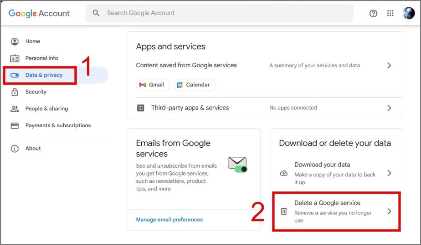The height and width of the screenshot is (245, 421).
Task: Open Content saved from Google services
Action: point(265,65)
